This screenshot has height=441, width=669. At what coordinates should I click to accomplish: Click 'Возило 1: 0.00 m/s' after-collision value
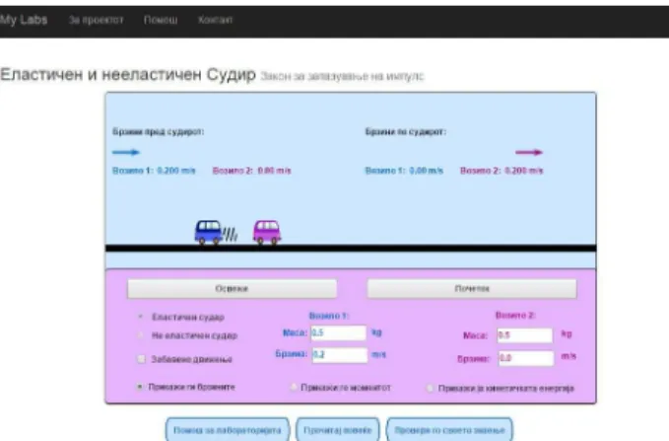[404, 171]
